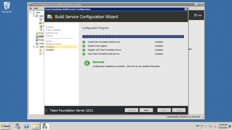Click the green check beside Install Team Foundation Build Service
This screenshot has height=130, width=232.
[84, 42]
